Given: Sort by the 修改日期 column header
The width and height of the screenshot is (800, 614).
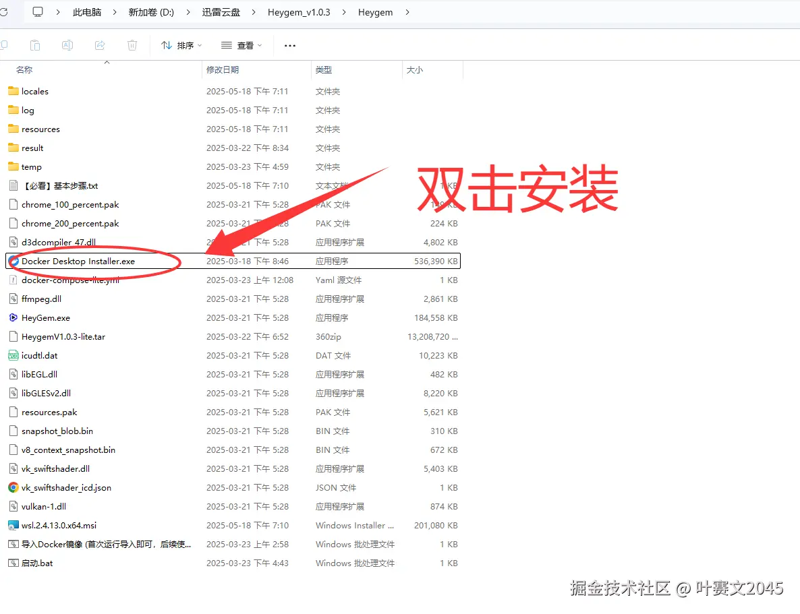Looking at the screenshot, I should tap(223, 70).
